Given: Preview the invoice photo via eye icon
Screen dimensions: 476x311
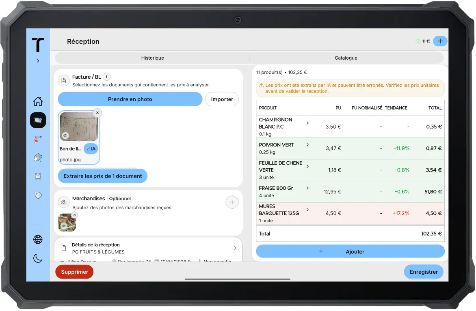Looking at the screenshot, I should 65,135.
